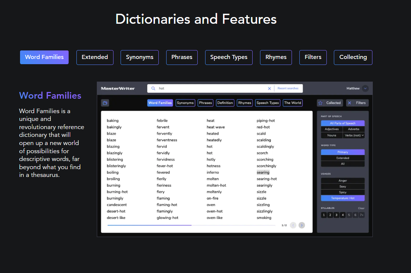The height and width of the screenshot is (273, 411).
Task: Toggle syllable count 1
Action: 324,215
